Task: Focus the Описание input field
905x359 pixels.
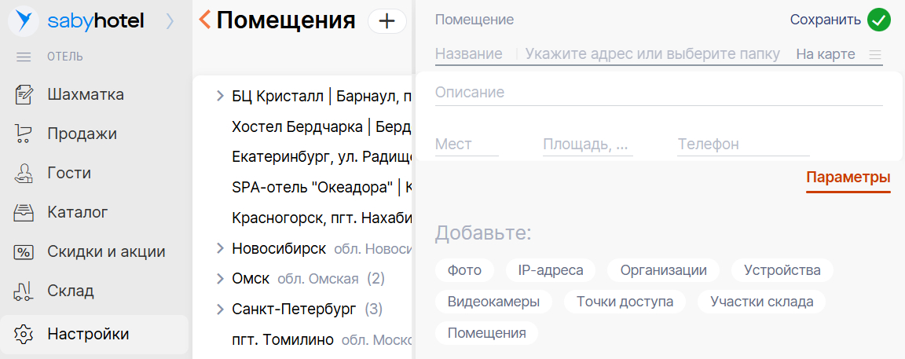Action: tap(658, 93)
